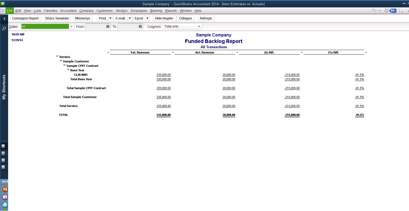Click the Print button
The image size is (409, 211).
click(102, 18)
